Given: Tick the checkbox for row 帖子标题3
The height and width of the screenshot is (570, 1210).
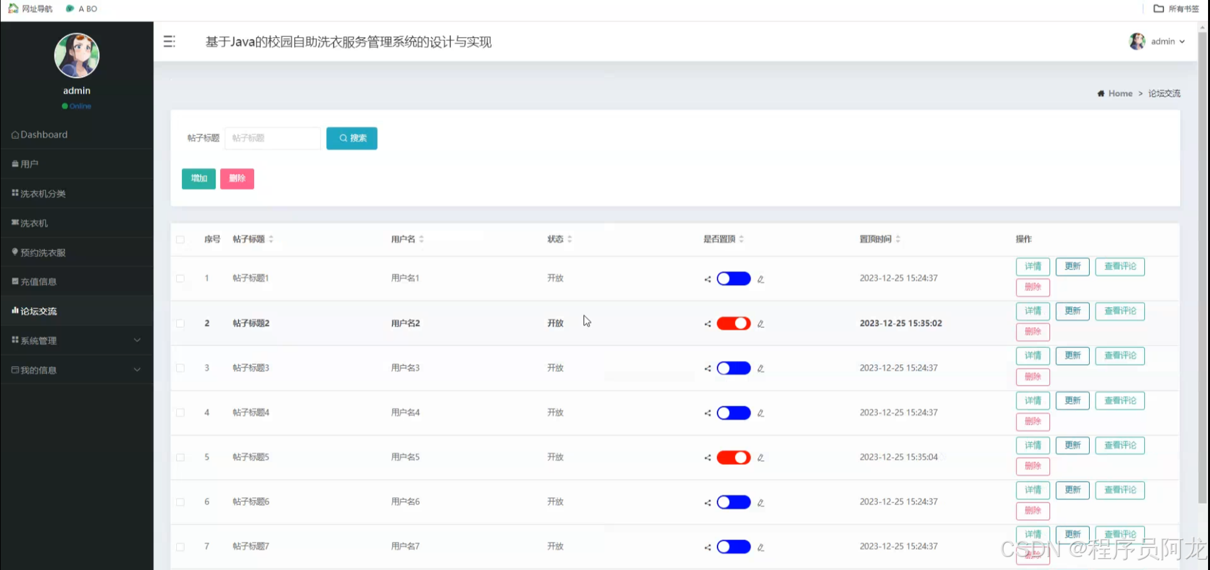Looking at the screenshot, I should [x=180, y=368].
